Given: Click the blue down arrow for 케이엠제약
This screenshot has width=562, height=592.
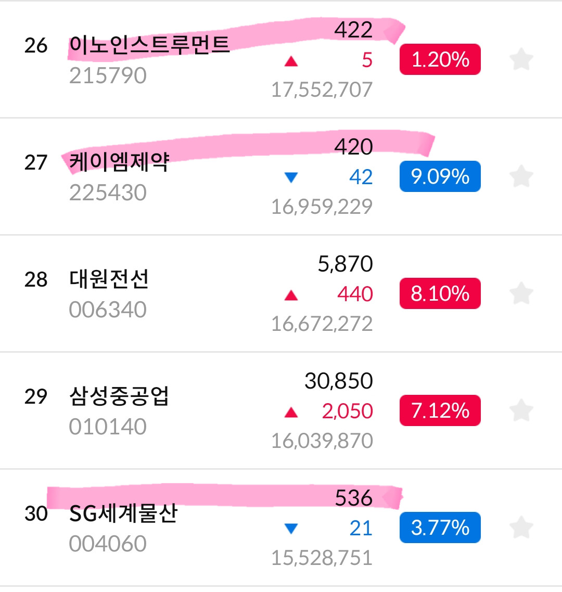Looking at the screenshot, I should tap(291, 177).
